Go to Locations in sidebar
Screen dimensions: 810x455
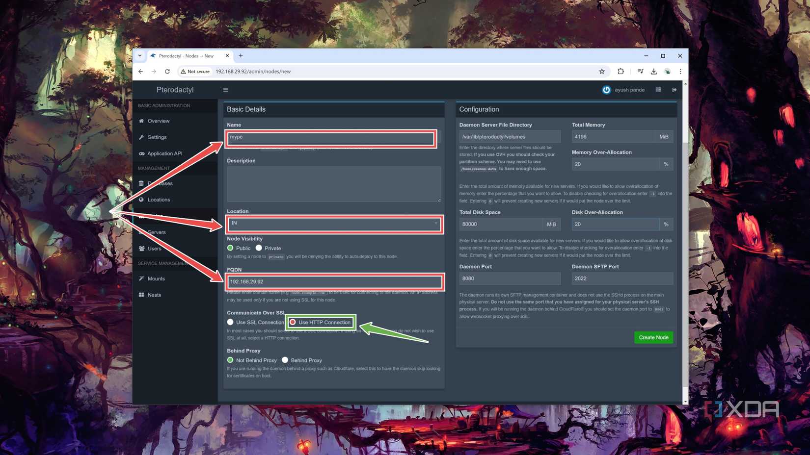(159, 200)
